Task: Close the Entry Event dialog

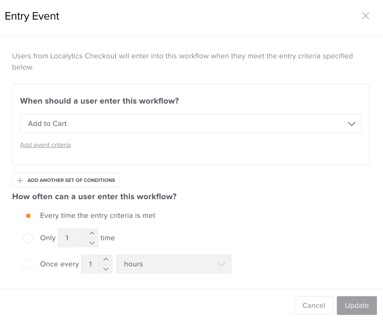Action: click(366, 16)
